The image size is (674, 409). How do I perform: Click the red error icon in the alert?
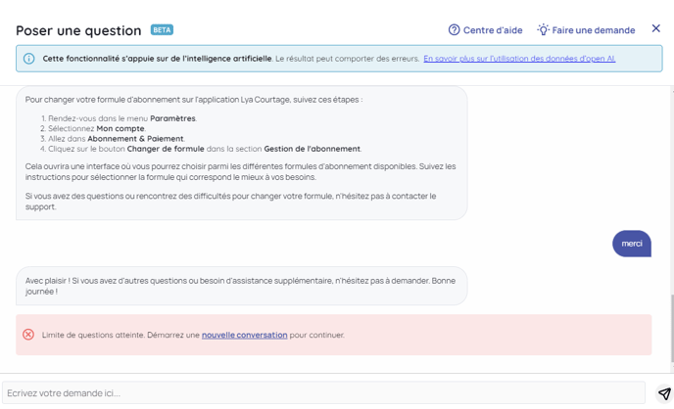pyautogui.click(x=28, y=335)
